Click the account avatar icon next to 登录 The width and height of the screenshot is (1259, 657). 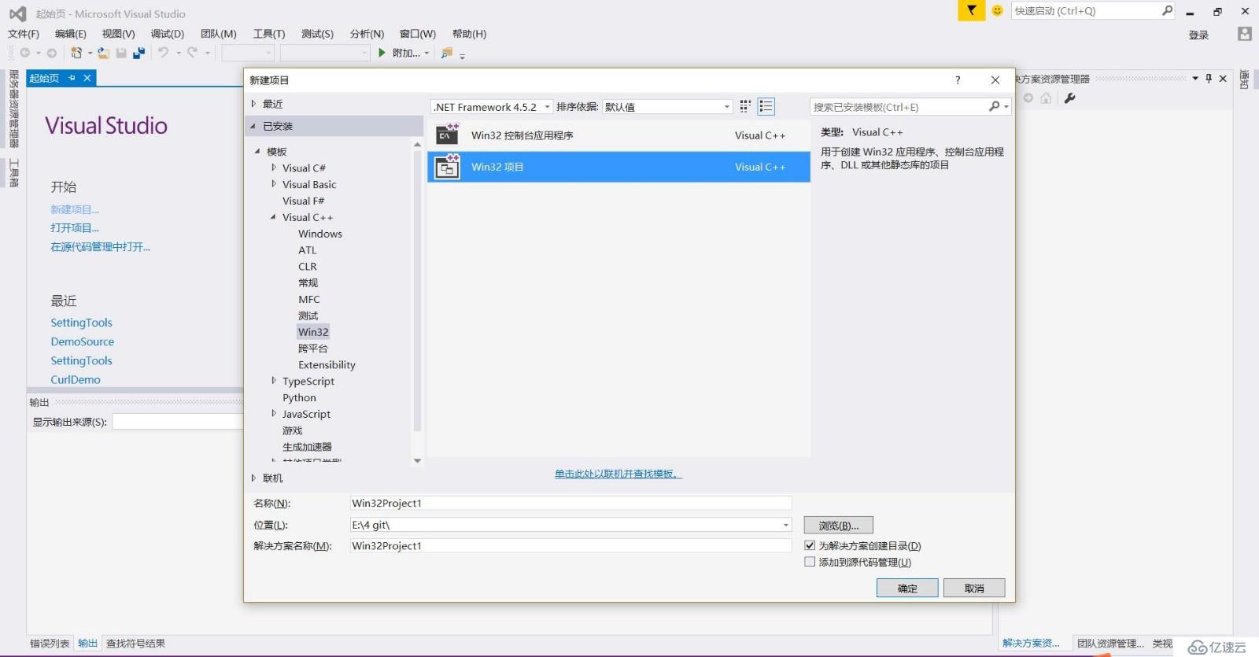click(x=1244, y=34)
